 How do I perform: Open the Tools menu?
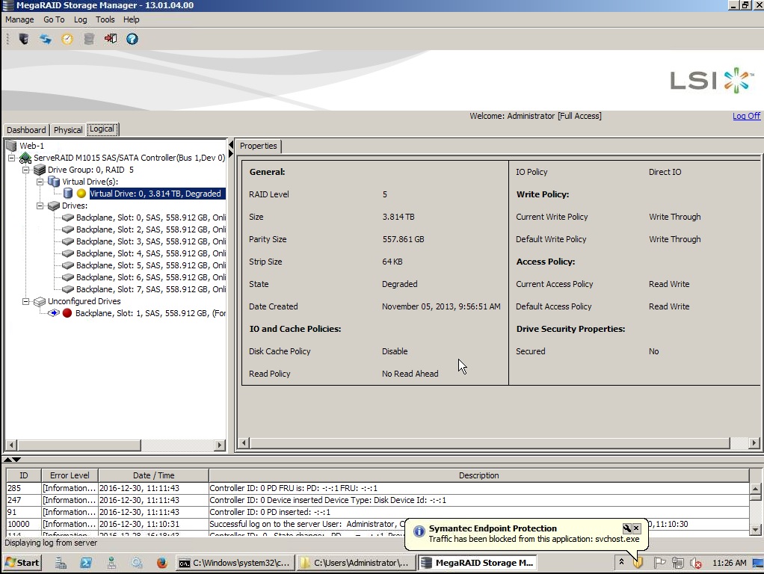point(105,19)
